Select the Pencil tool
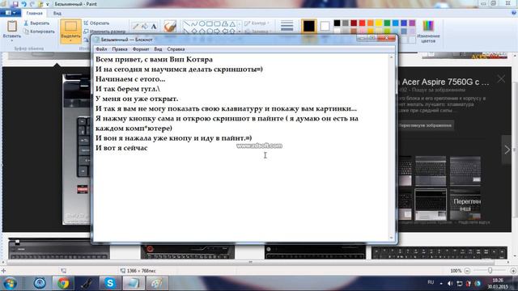Viewport: 518px width, 291px height. click(x=135, y=27)
